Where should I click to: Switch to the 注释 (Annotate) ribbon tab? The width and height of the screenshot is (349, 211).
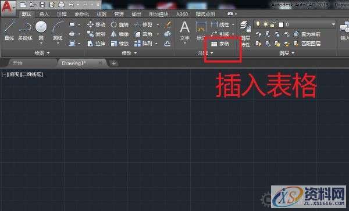(62, 15)
